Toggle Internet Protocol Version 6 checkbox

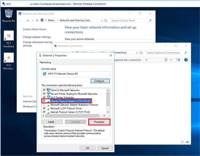pos(44,112)
